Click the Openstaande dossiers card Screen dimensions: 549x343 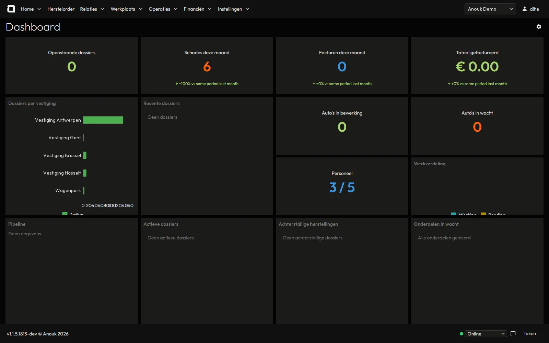click(x=72, y=66)
